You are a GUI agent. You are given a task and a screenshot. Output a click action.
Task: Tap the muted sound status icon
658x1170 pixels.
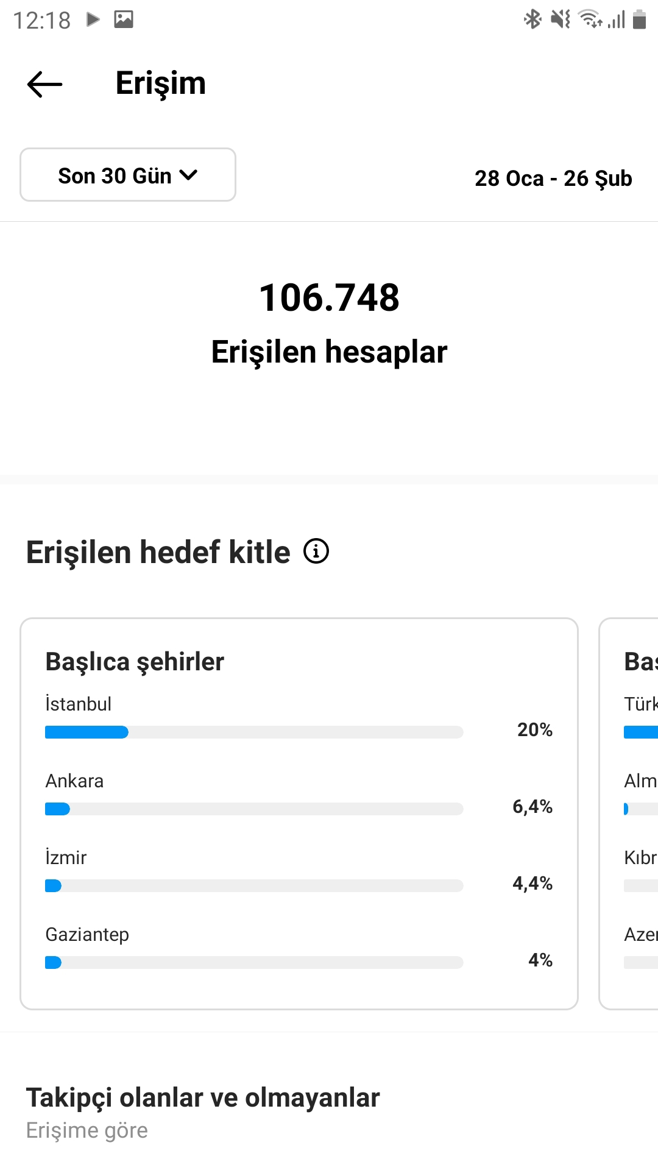click(x=561, y=19)
